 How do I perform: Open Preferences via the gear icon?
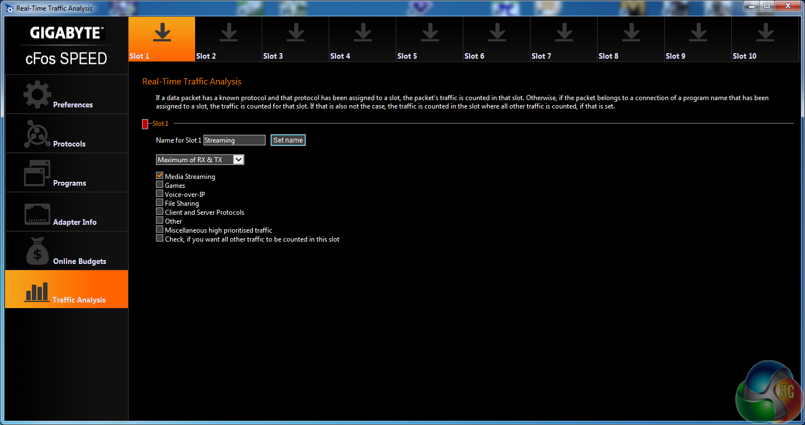[x=37, y=95]
